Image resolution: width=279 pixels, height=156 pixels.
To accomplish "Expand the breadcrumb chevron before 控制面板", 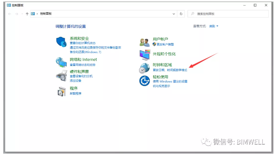I will click(x=37, y=14).
